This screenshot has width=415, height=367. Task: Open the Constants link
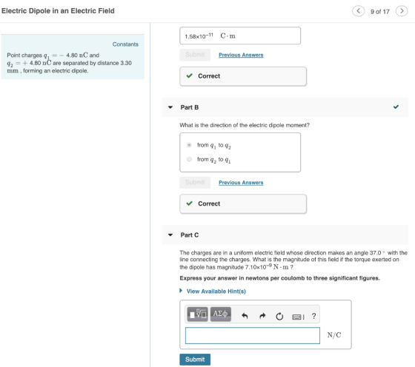pos(125,44)
